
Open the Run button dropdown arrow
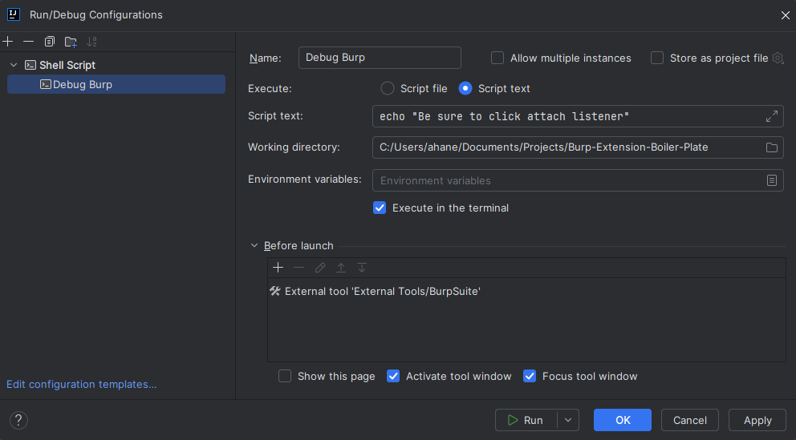[x=568, y=420]
